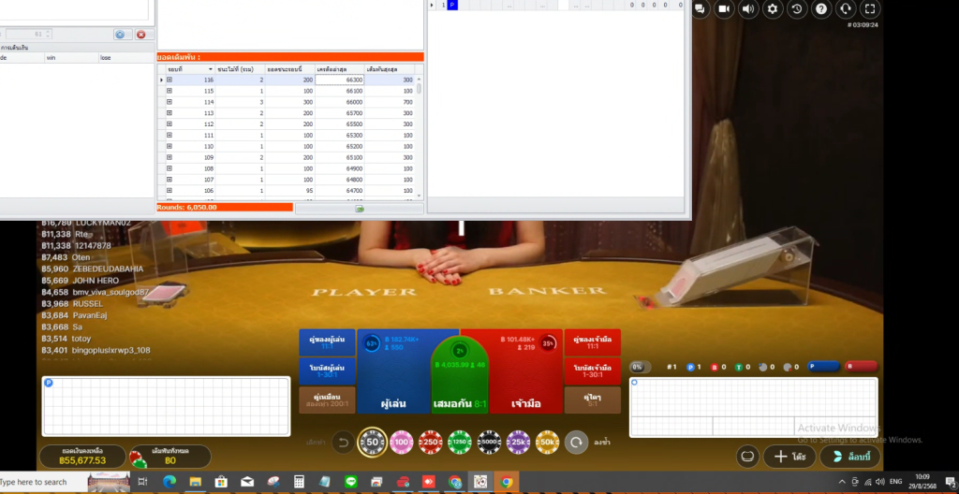This screenshot has width=959, height=494.
Task: Open Google Chrome from the taskbar
Action: 507,482
